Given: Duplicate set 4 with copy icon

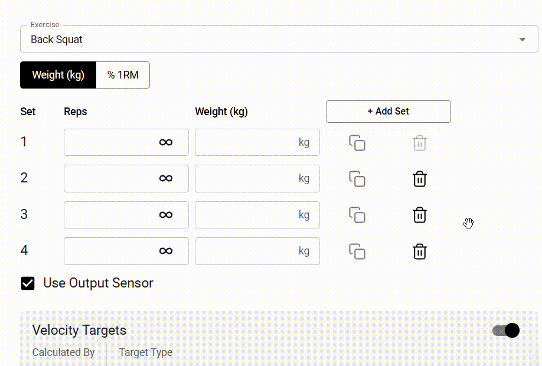Looking at the screenshot, I should [357, 251].
